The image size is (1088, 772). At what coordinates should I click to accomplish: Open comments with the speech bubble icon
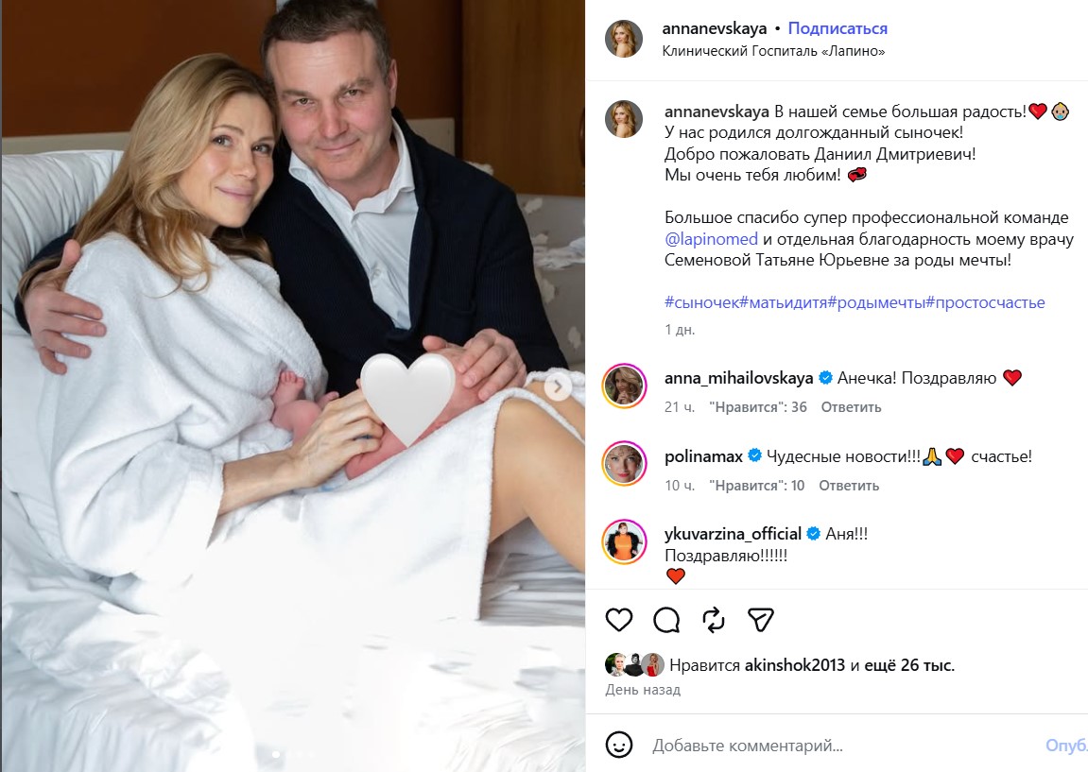point(666,620)
